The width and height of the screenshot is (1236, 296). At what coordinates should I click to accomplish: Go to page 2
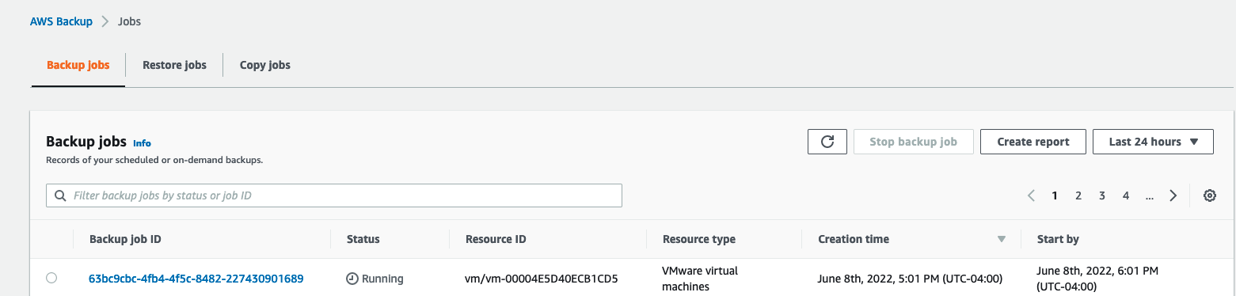click(x=1078, y=195)
